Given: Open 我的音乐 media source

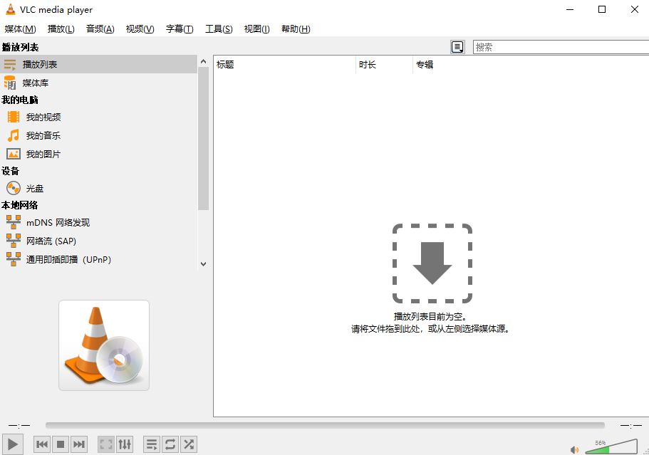Looking at the screenshot, I should 43,135.
